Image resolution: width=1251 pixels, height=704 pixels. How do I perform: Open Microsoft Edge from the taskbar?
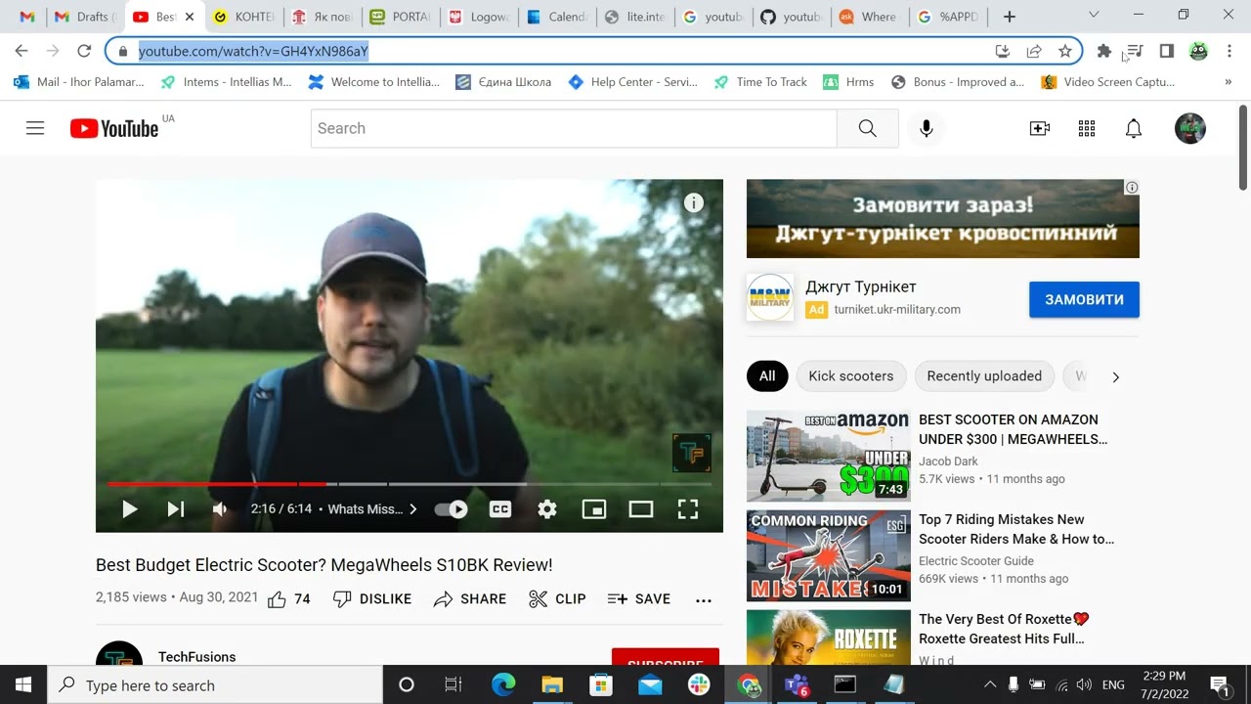click(503, 685)
